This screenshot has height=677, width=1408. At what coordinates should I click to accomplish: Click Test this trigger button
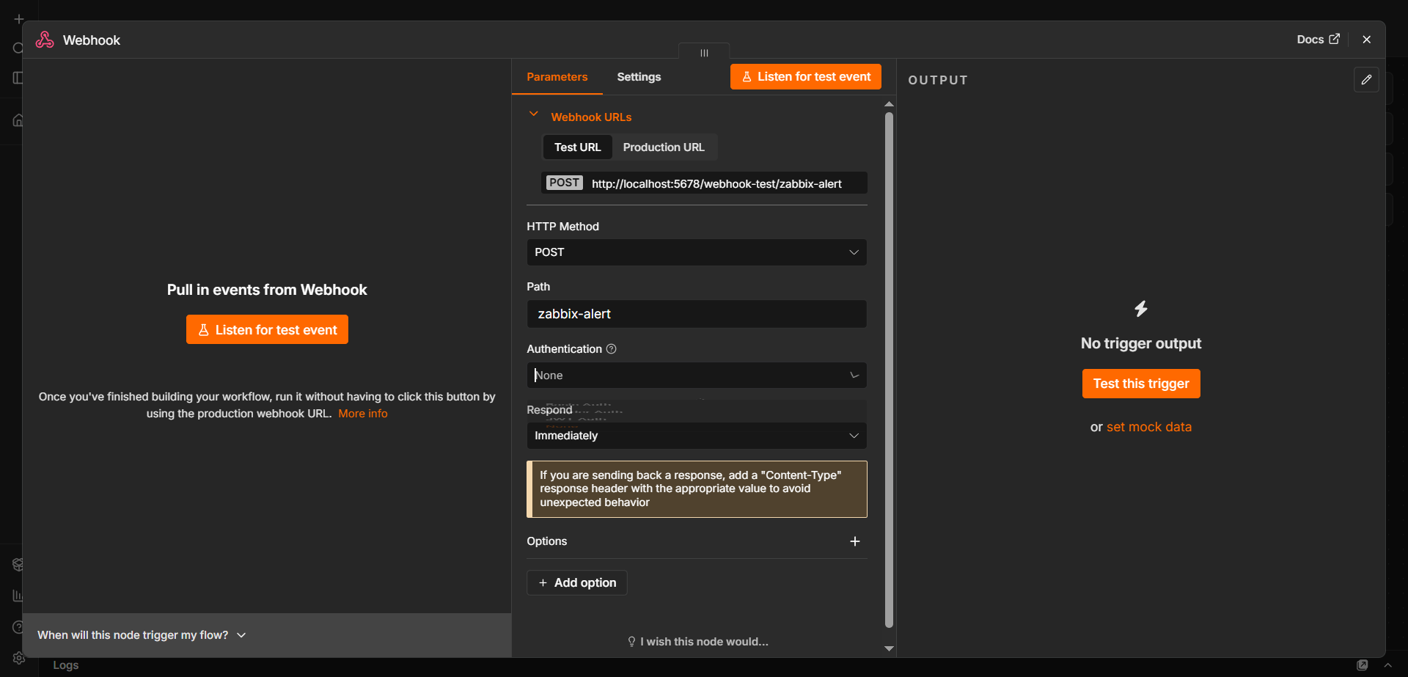pyautogui.click(x=1141, y=384)
